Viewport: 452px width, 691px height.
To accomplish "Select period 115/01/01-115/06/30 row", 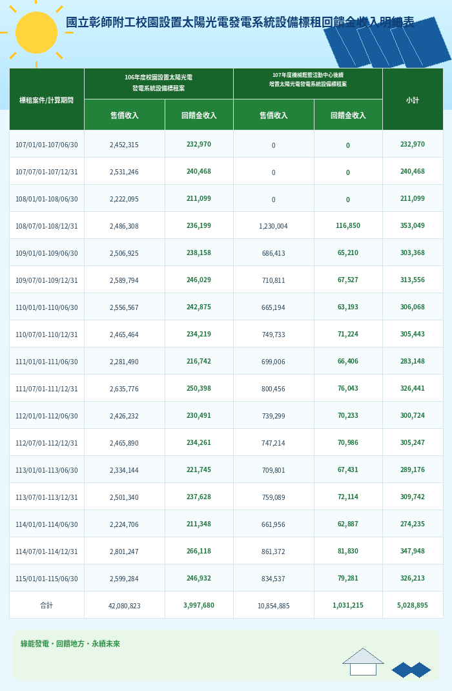I will pyautogui.click(x=46, y=578).
